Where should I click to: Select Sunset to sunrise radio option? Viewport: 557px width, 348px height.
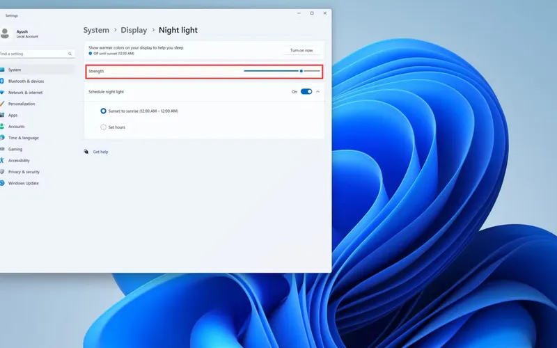click(x=103, y=111)
